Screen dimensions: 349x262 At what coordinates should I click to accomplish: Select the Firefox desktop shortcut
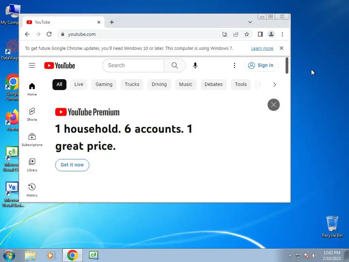coord(12,120)
